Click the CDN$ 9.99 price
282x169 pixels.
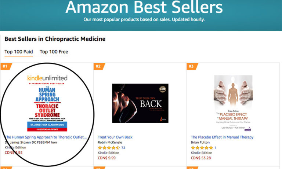(106, 158)
